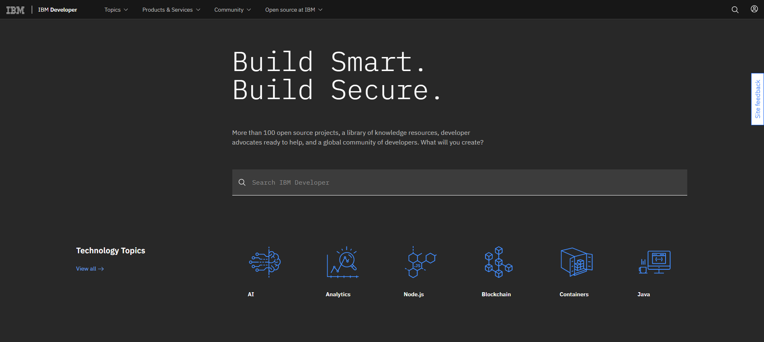Open the search magnifier in top bar

tap(735, 10)
